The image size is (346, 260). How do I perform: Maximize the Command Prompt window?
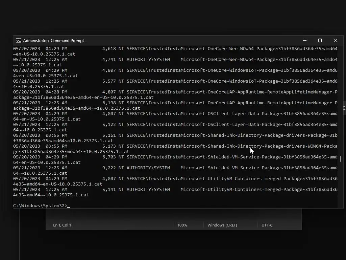pyautogui.click(x=320, y=41)
